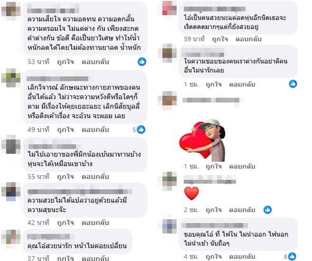Click ถูกใจ under the 55 นาที comment

(65, 177)
